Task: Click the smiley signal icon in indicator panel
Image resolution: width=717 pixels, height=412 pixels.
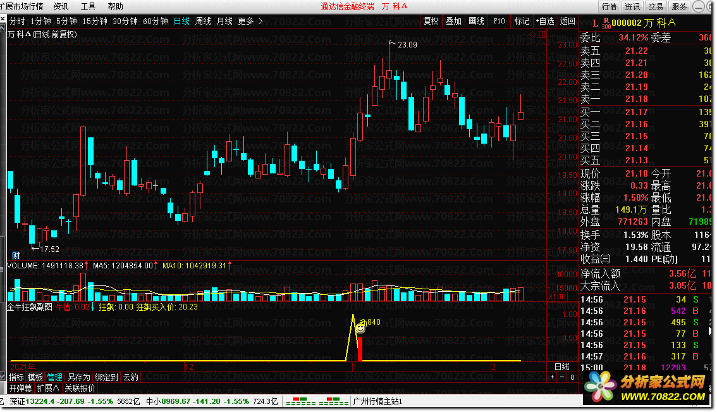Action: click(x=360, y=328)
